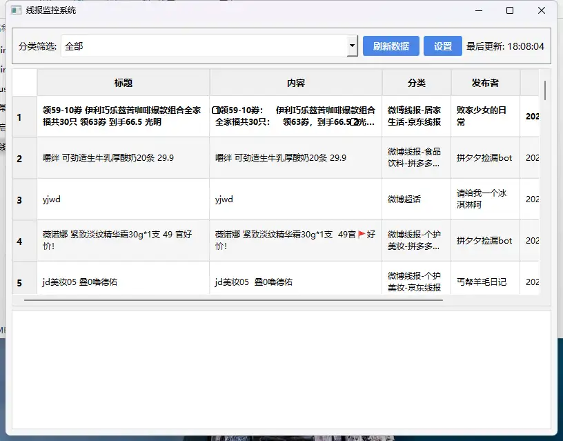Click the red flag emoji in row 4

click(x=361, y=235)
